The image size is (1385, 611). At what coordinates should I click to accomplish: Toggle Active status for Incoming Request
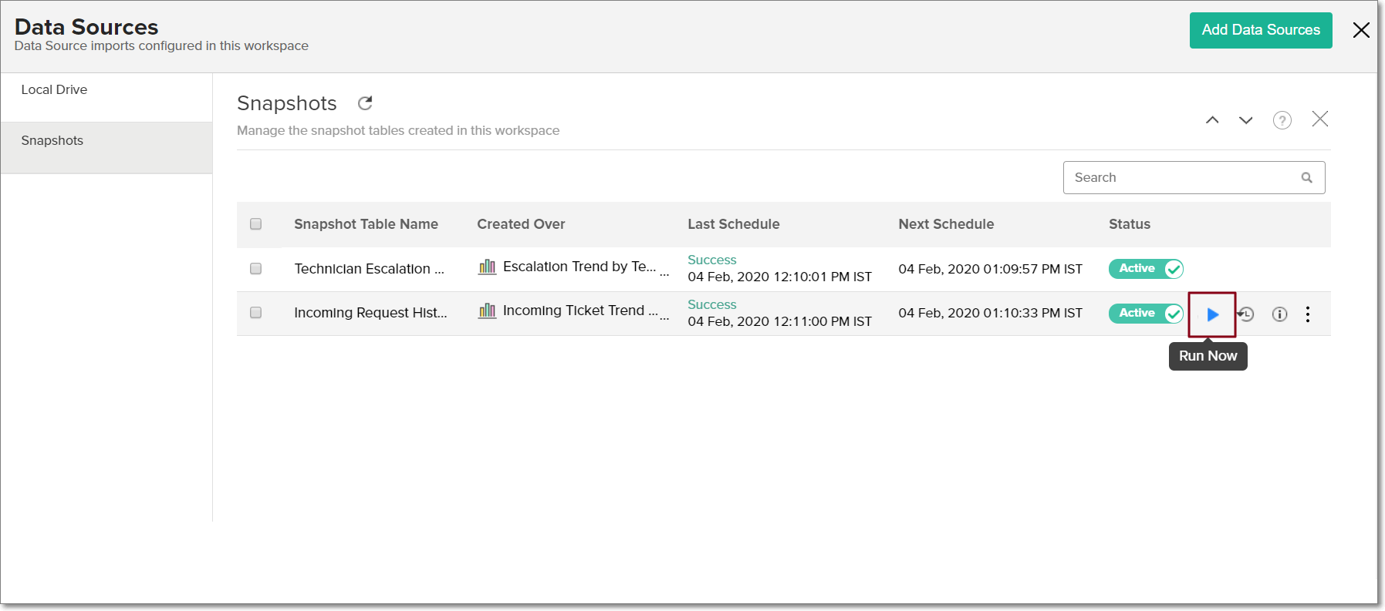1146,314
